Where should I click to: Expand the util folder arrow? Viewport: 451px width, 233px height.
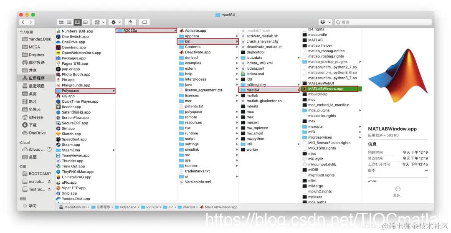coord(299,144)
